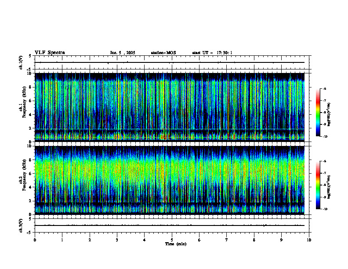Click the ch.1 frequency axis "6" tick label

31,101
